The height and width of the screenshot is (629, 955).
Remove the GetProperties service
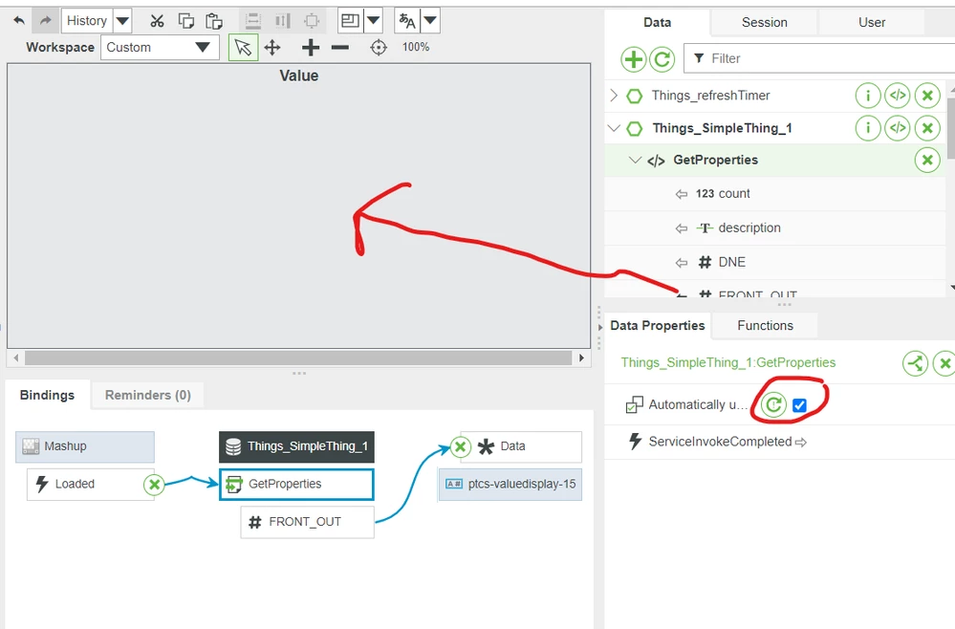pos(927,161)
